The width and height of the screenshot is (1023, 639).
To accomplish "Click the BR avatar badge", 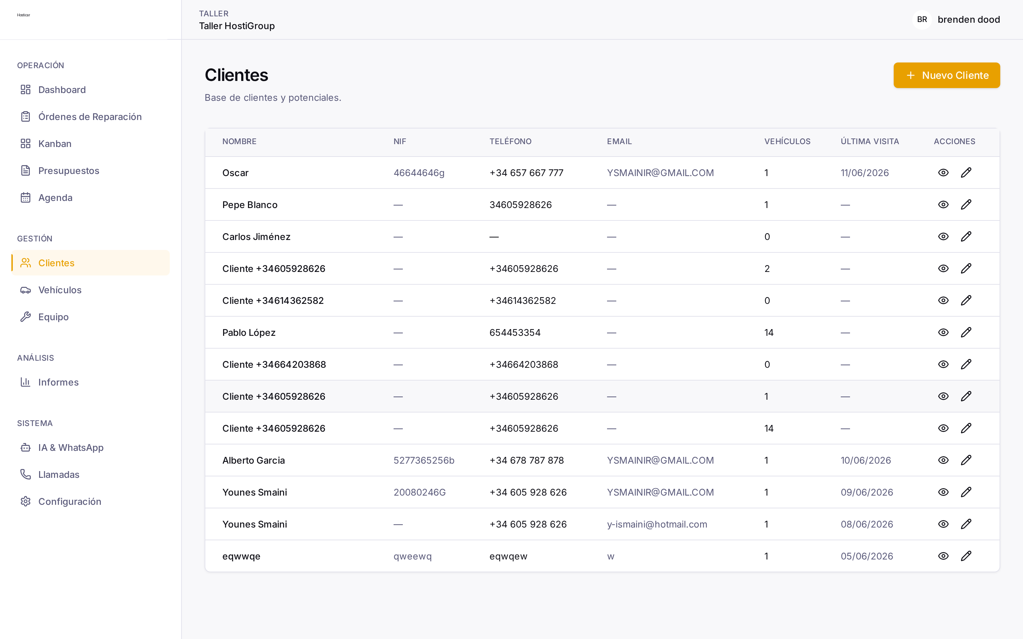I will (922, 20).
